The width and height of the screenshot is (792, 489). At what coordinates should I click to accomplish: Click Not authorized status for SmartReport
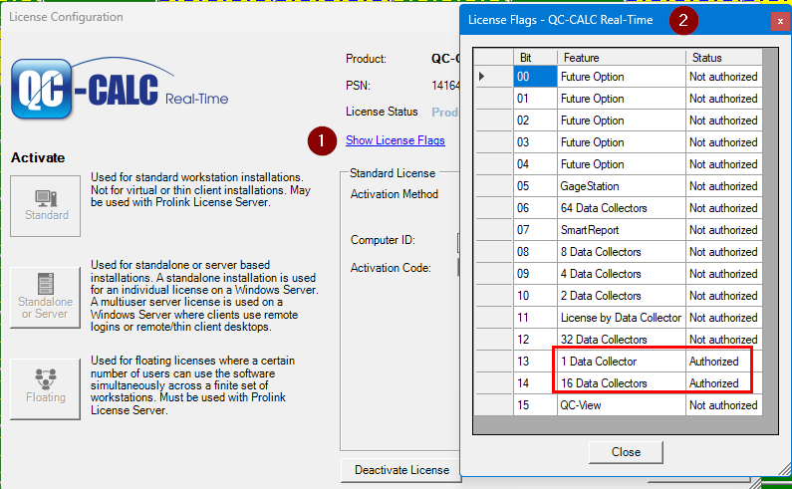click(724, 230)
